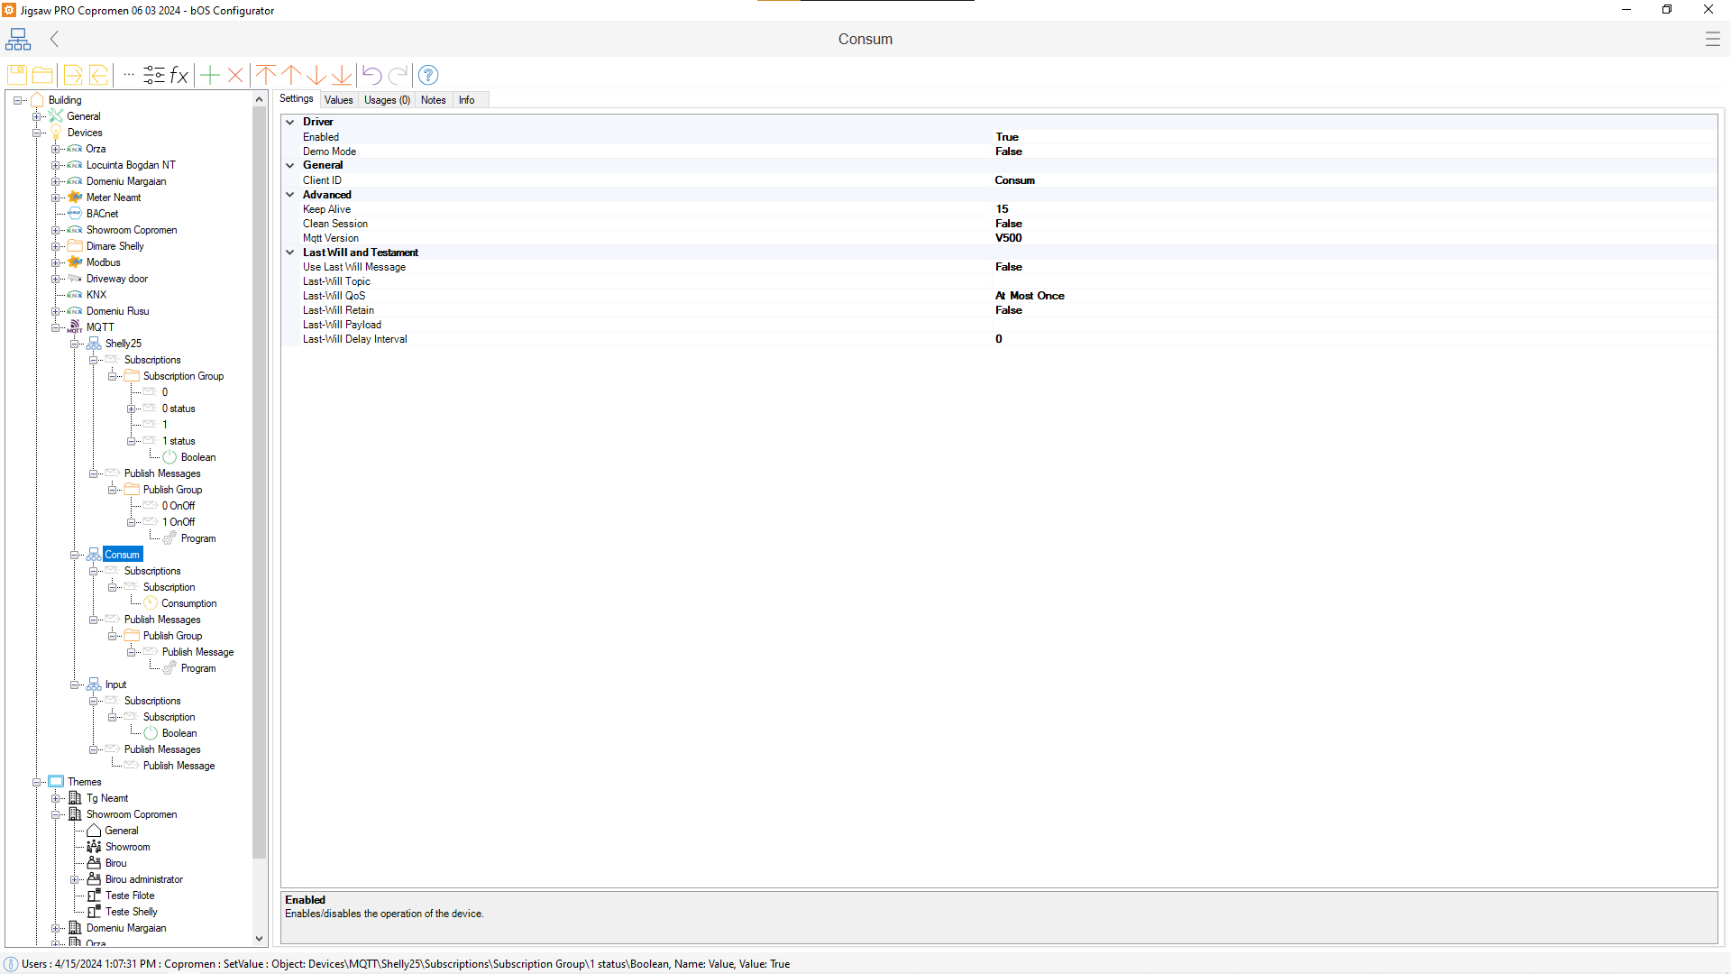Click the network topology icon

pos(18,39)
